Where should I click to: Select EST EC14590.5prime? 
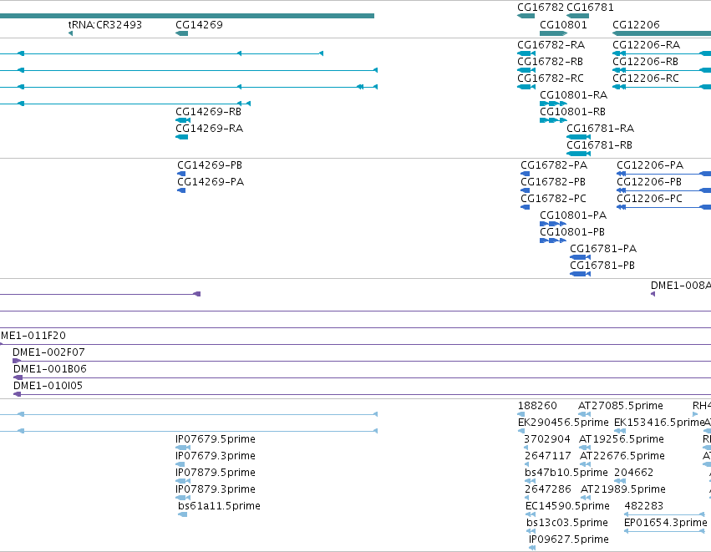pyautogui.click(x=567, y=506)
